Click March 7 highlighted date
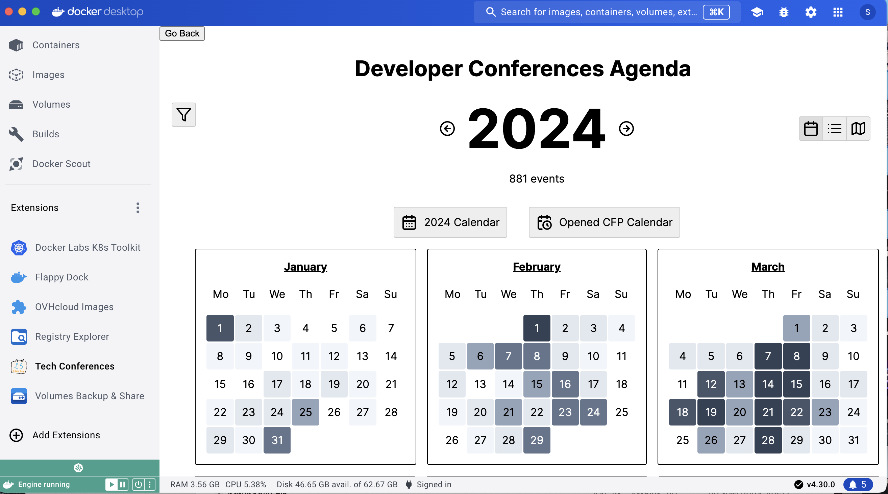The height and width of the screenshot is (494, 888). coord(768,356)
